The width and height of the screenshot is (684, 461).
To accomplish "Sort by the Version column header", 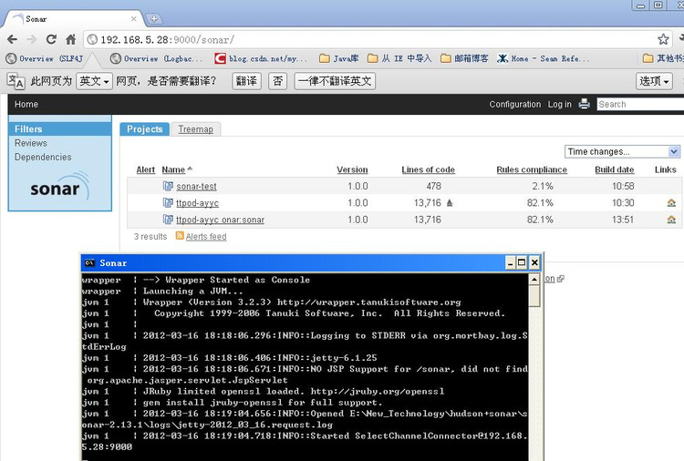I will tap(352, 170).
